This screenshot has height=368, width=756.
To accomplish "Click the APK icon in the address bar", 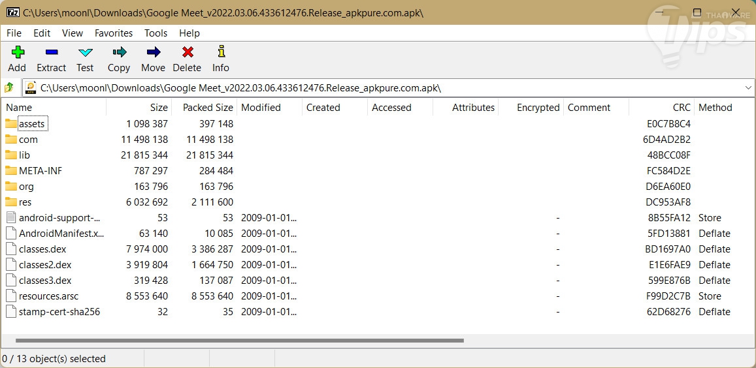I will [31, 87].
